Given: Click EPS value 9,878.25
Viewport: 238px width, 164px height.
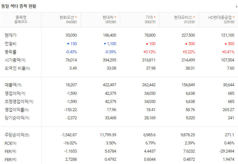Looking at the screenshot, I should pyautogui.click(x=188, y=135).
